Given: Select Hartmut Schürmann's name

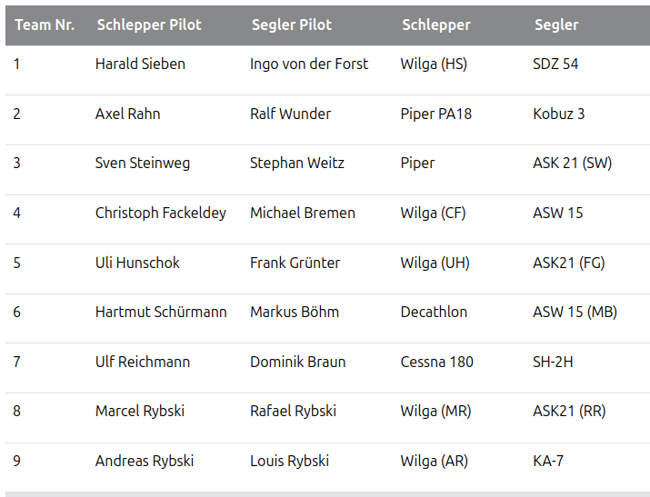Looking at the screenshot, I should (161, 312).
